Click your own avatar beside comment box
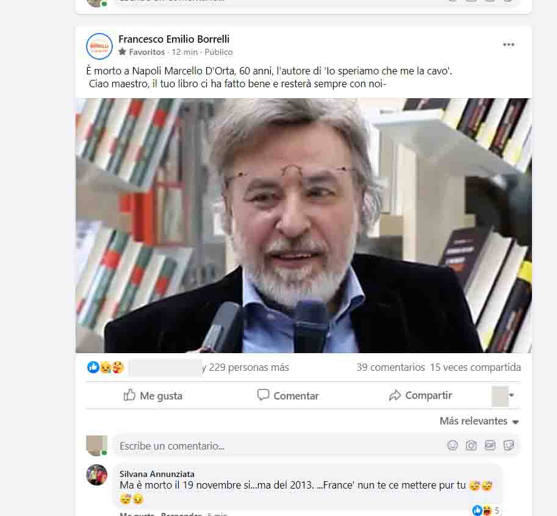 click(96, 445)
